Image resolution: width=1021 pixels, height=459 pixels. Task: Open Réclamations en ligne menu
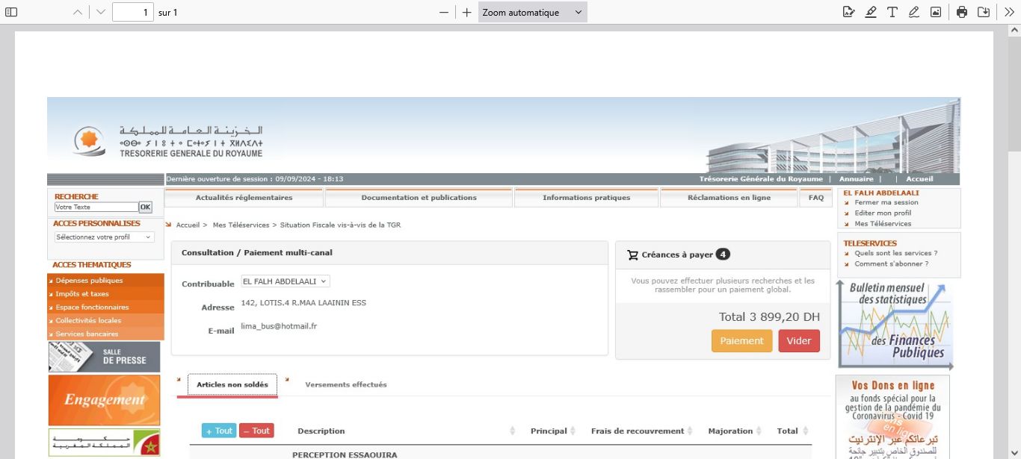(x=729, y=198)
